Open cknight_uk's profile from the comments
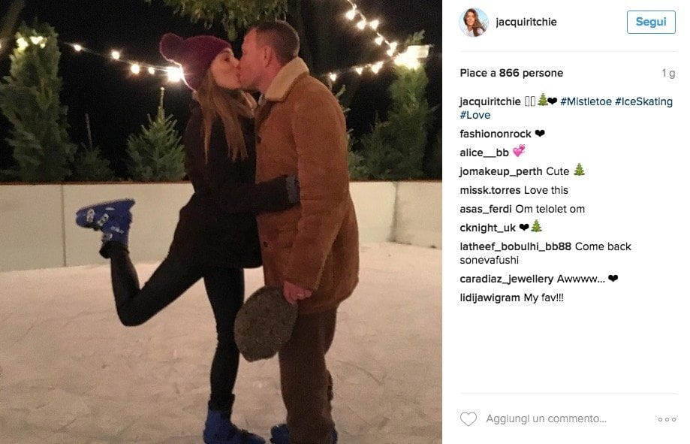Screen dimensions: 690x444 487,228
